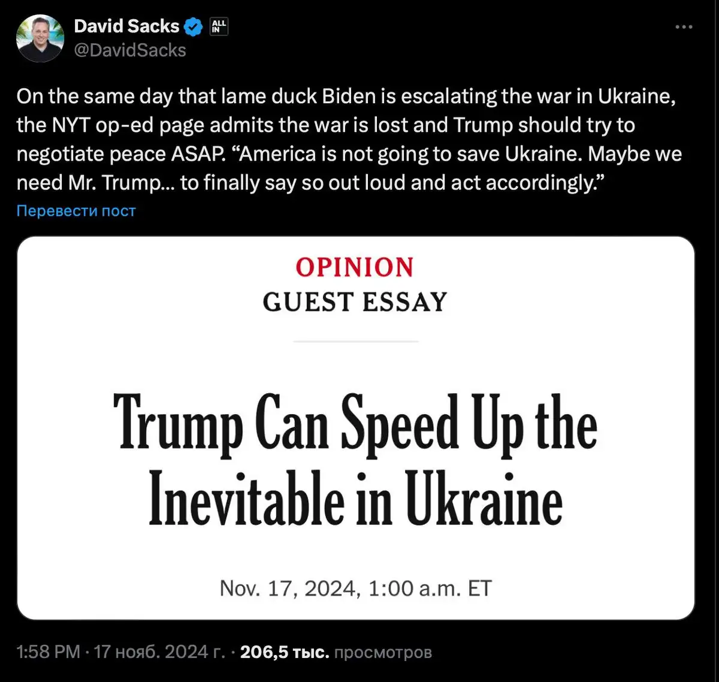Click the 'GUEST ESSAY' text in the image
This screenshot has height=682, width=719.
pos(354,302)
